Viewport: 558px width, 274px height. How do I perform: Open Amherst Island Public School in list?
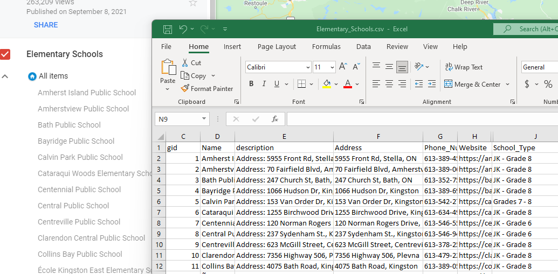point(87,93)
